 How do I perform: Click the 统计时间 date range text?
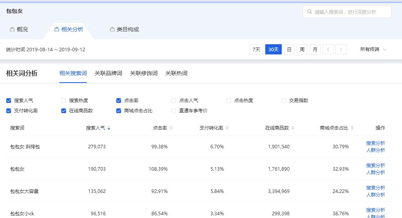[46, 50]
